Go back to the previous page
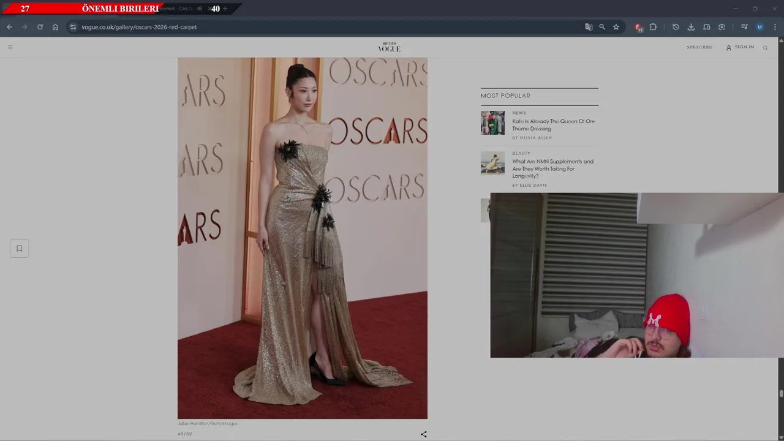The width and height of the screenshot is (784, 441). [x=9, y=27]
